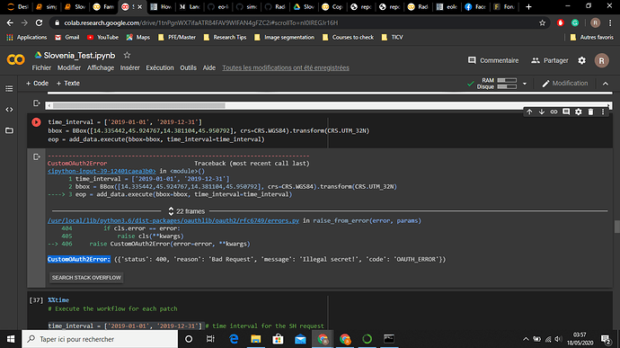Open the Files panel folder icon
Viewport: 620px width, 348px height.
click(x=9, y=130)
